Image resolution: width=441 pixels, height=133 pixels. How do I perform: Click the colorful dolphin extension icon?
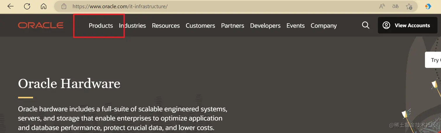(428, 6)
